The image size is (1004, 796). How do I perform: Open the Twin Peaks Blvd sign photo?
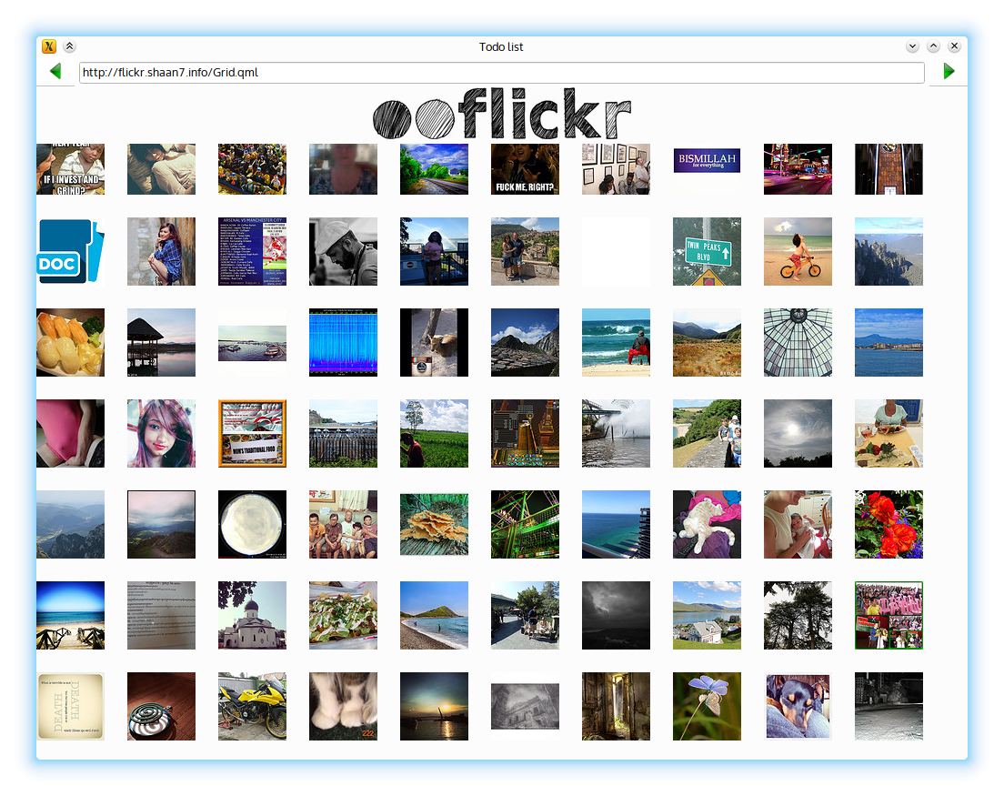[x=707, y=252]
